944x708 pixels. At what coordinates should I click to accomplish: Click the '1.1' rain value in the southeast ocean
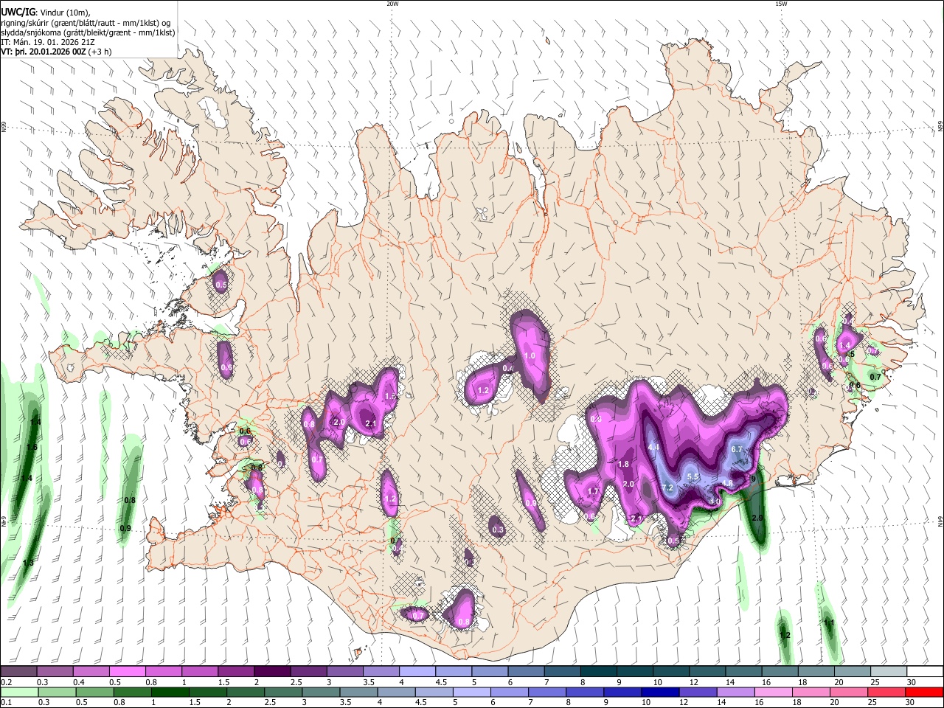click(x=829, y=622)
